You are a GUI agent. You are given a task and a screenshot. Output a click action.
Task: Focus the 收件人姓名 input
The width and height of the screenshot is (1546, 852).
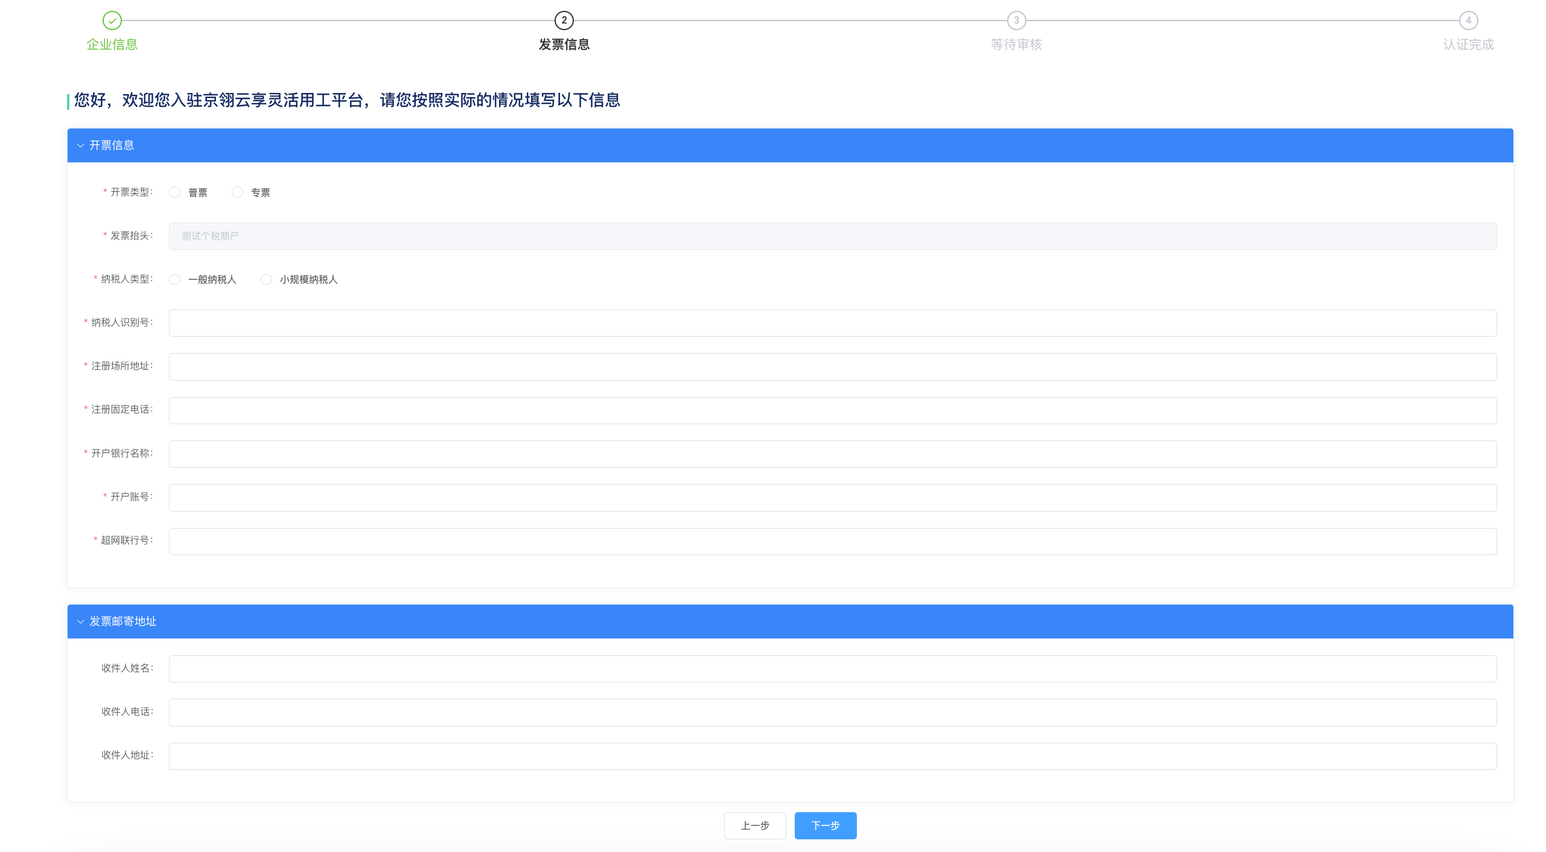[832, 669]
